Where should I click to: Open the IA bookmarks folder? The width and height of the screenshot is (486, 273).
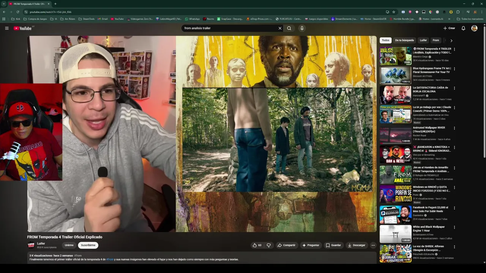(54, 19)
